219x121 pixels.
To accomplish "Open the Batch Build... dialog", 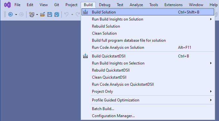I will [148, 109].
